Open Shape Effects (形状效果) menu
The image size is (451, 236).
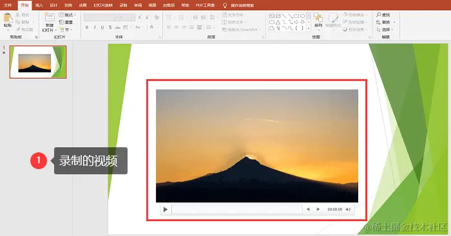click(x=355, y=30)
